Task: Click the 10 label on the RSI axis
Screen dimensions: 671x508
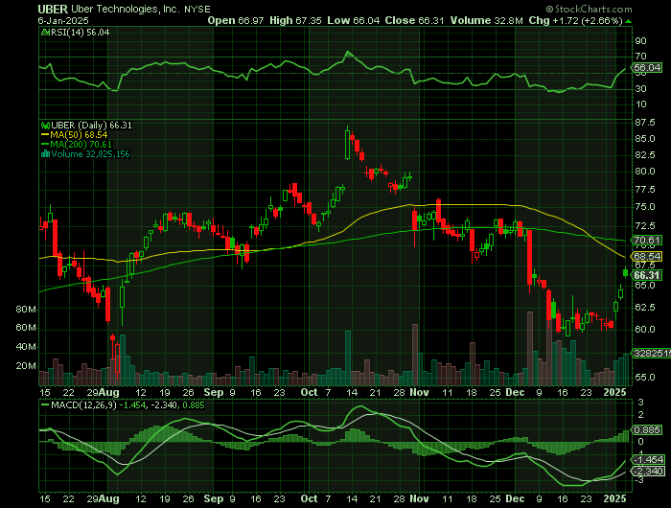Action: [640, 104]
